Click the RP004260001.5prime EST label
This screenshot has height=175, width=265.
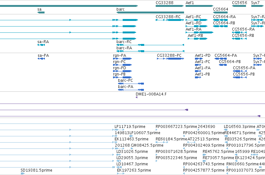click(204, 133)
